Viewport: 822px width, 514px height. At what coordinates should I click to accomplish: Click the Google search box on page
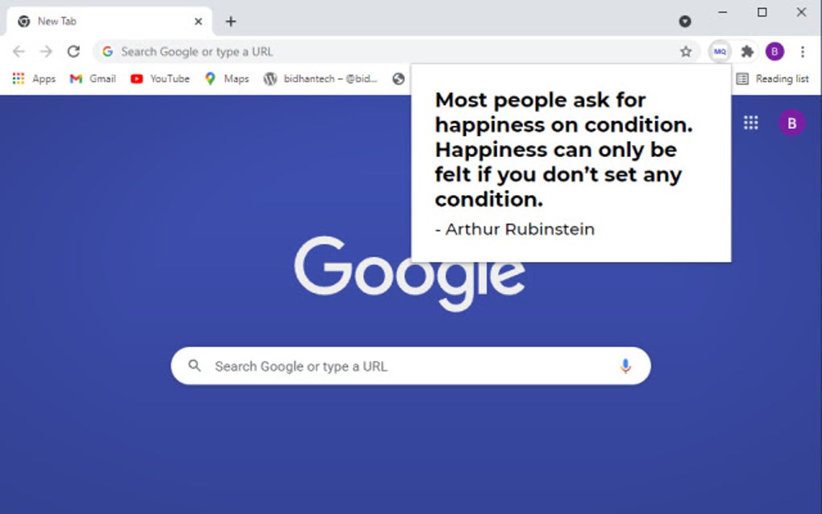[x=410, y=366]
